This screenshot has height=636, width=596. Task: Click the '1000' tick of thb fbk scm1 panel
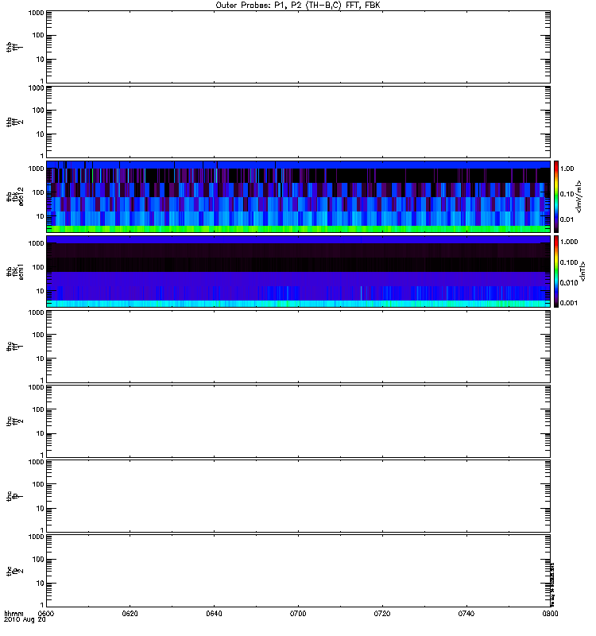click(36, 243)
